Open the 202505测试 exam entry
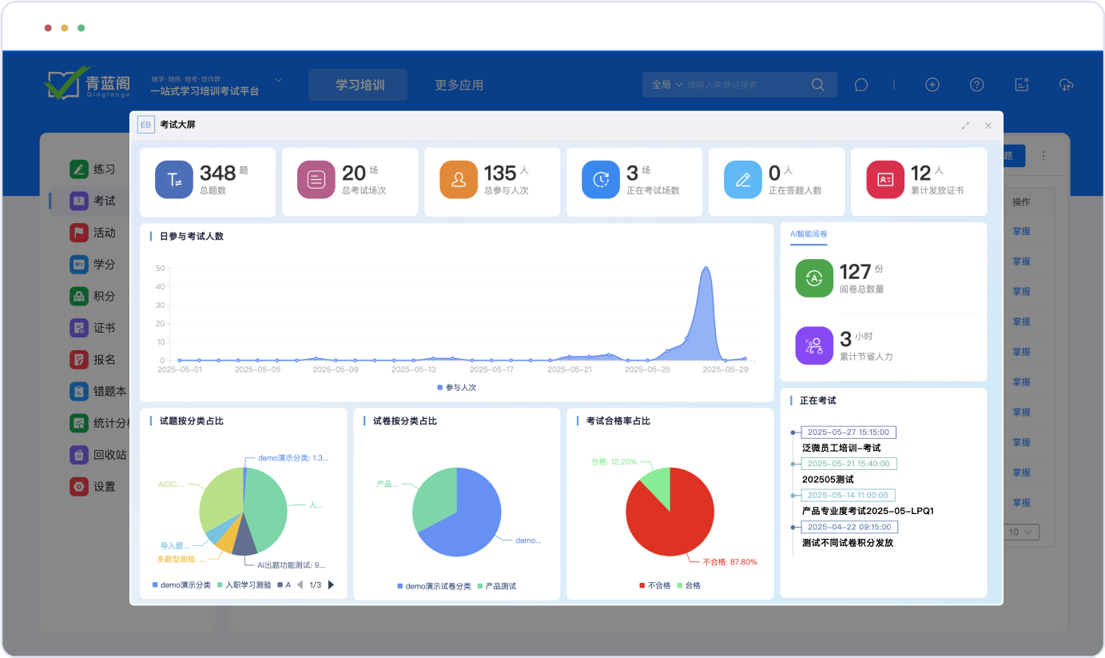Viewport: 1105px width, 658px height. coord(828,479)
